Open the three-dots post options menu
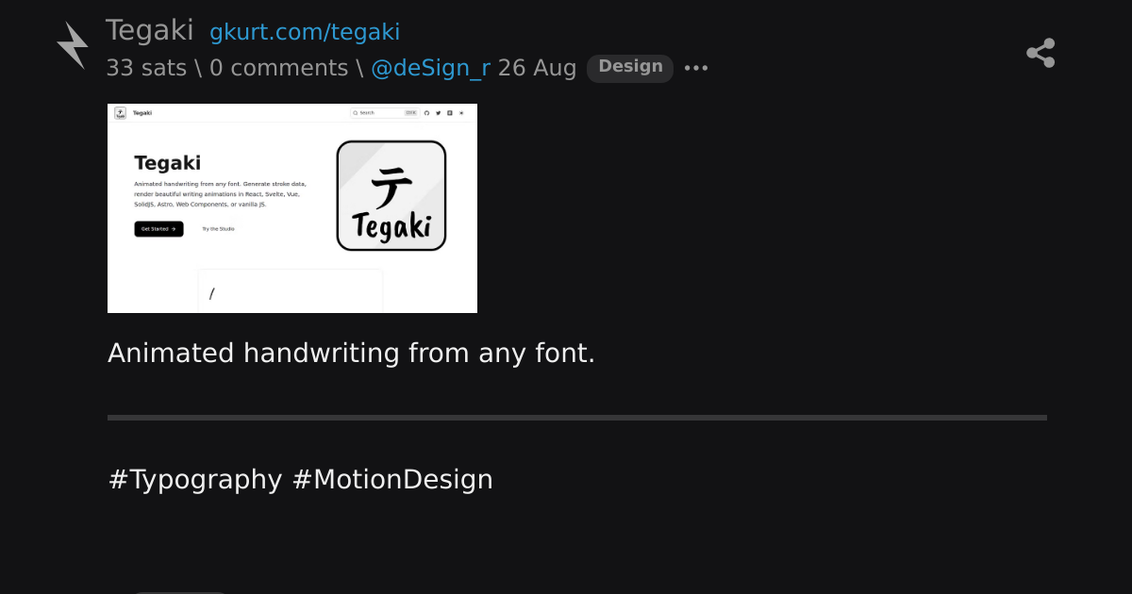 pyautogui.click(x=696, y=68)
